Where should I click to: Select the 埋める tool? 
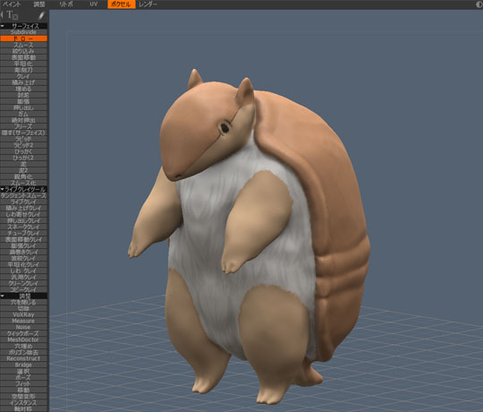(x=24, y=89)
